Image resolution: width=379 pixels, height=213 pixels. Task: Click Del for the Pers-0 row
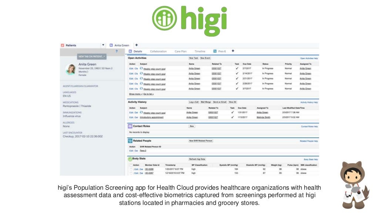coord(136,151)
